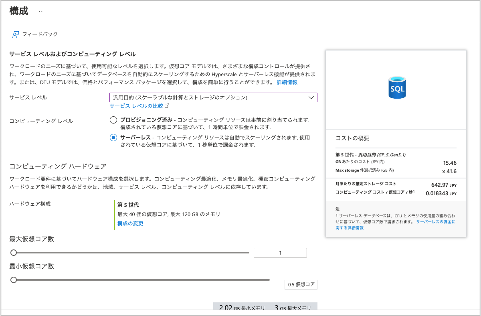Image resolution: width=481 pixels, height=316 pixels.
Task: Open the サービス レベル combo box
Action: [212, 97]
